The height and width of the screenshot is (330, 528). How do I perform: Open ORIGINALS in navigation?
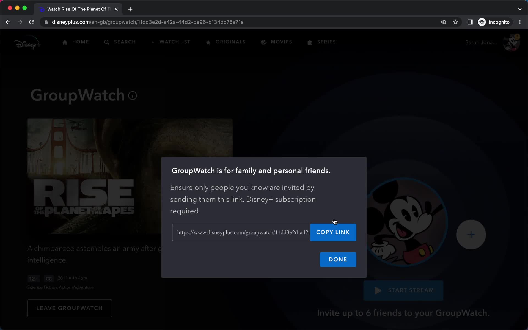pyautogui.click(x=226, y=42)
